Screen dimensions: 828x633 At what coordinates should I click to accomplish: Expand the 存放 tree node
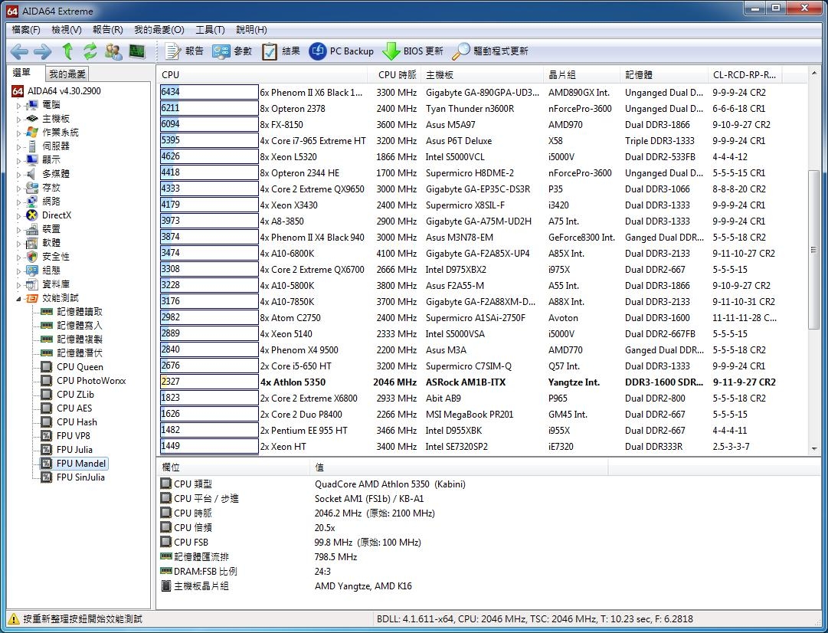point(18,188)
